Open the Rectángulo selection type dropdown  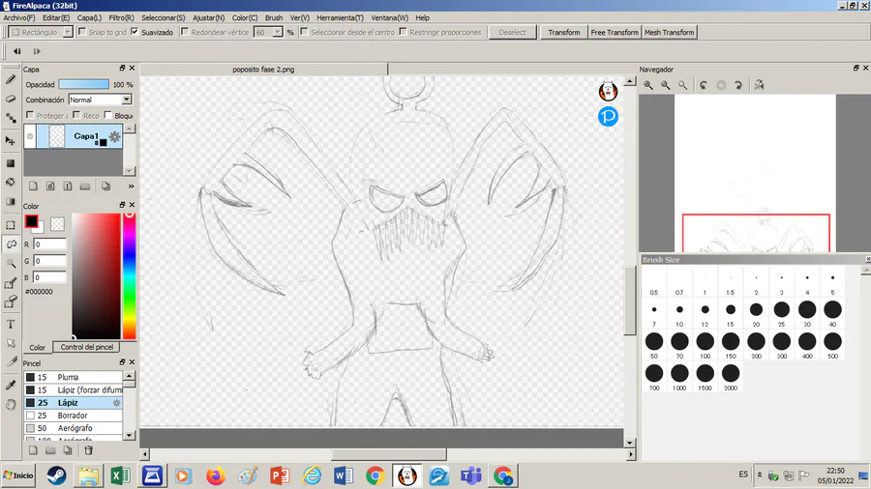tap(67, 32)
